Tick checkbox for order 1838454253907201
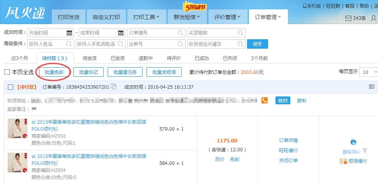The image size is (378, 184). pos(11,87)
